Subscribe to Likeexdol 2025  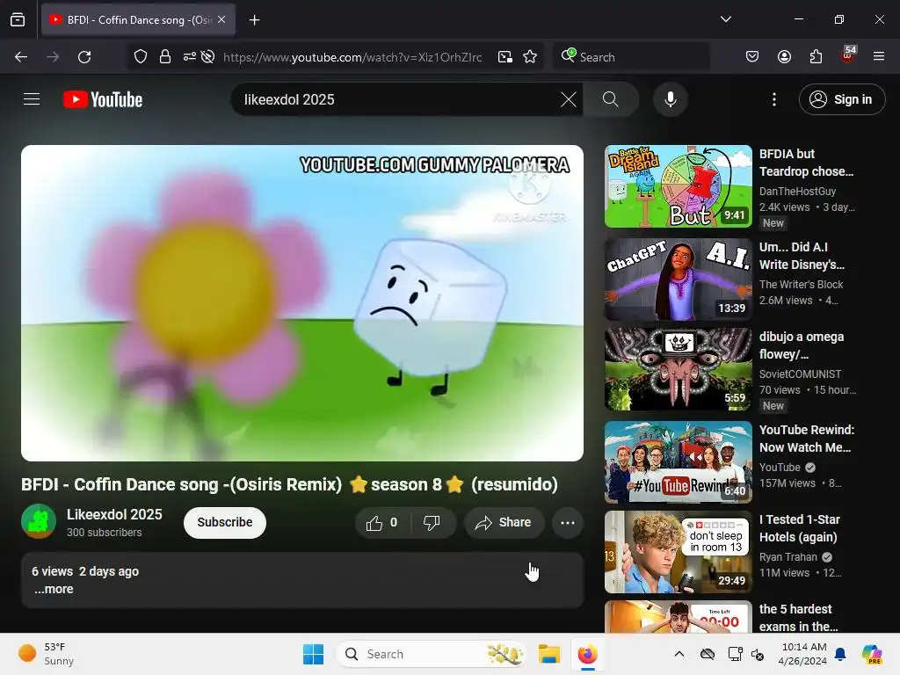point(225,522)
